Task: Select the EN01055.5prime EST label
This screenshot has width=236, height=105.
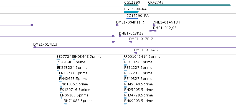Action: pyautogui.click(x=74, y=84)
